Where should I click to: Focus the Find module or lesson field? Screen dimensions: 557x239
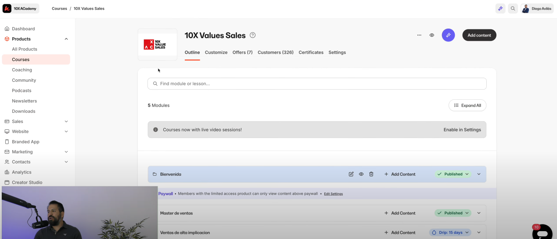(x=317, y=83)
